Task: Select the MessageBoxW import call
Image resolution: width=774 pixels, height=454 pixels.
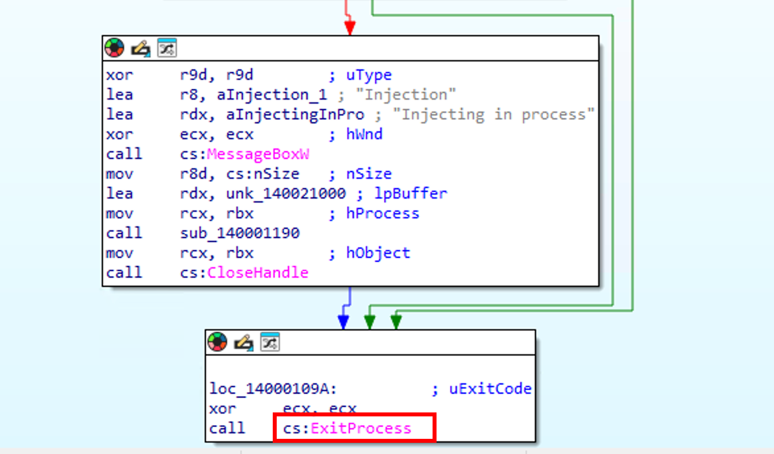Action: click(258, 154)
